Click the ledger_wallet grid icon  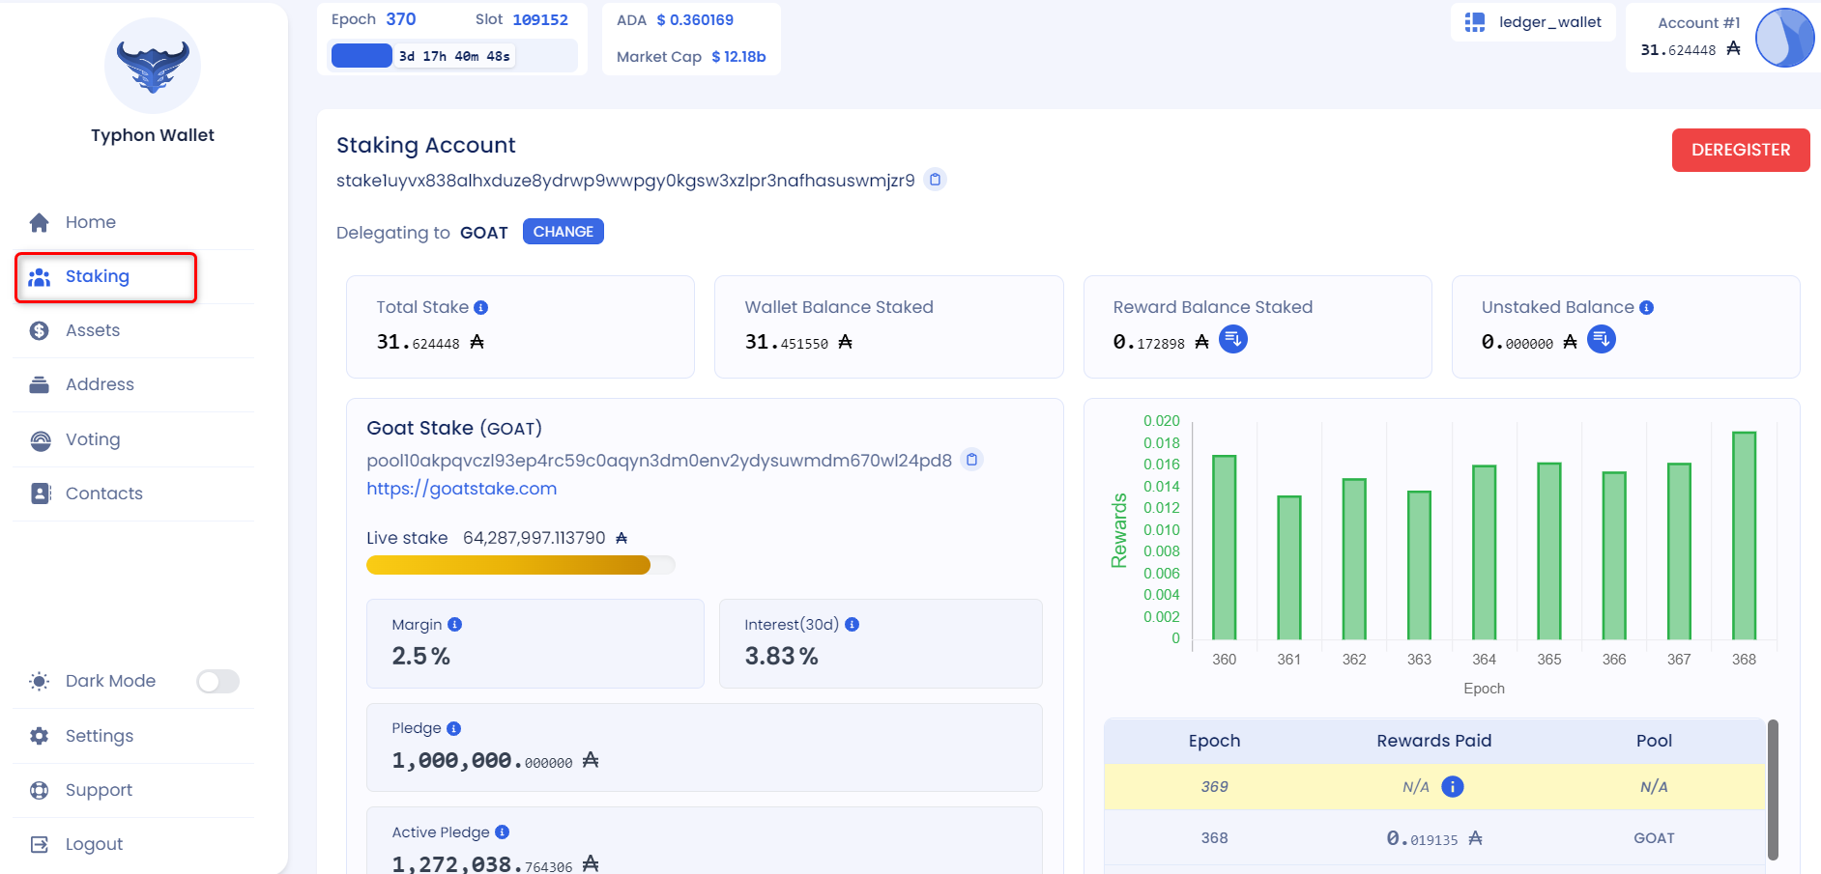[1475, 22]
